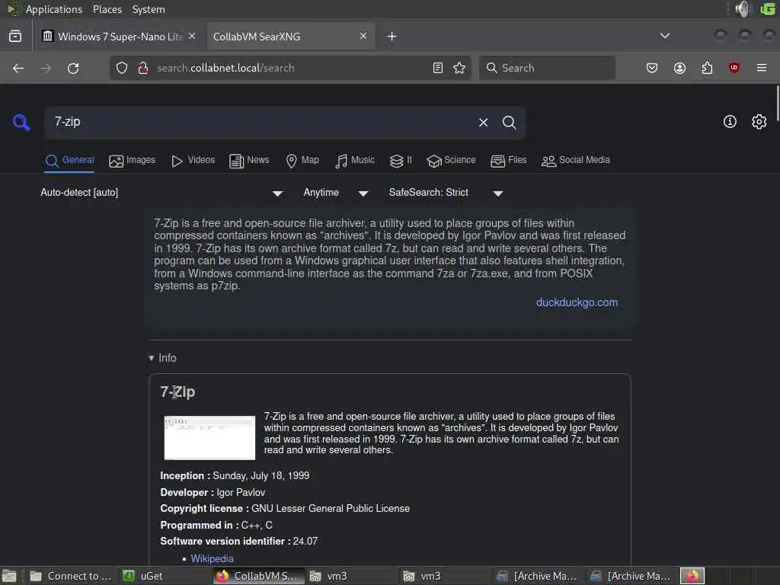
Task: Open language Auto-detect dropdown
Action: tap(161, 193)
